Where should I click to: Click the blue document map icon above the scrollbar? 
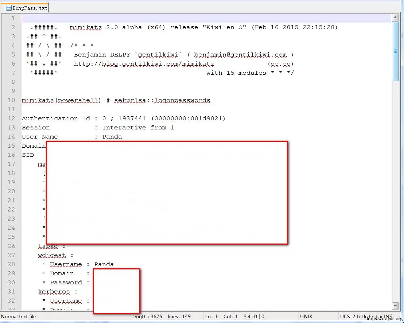[396, 51]
